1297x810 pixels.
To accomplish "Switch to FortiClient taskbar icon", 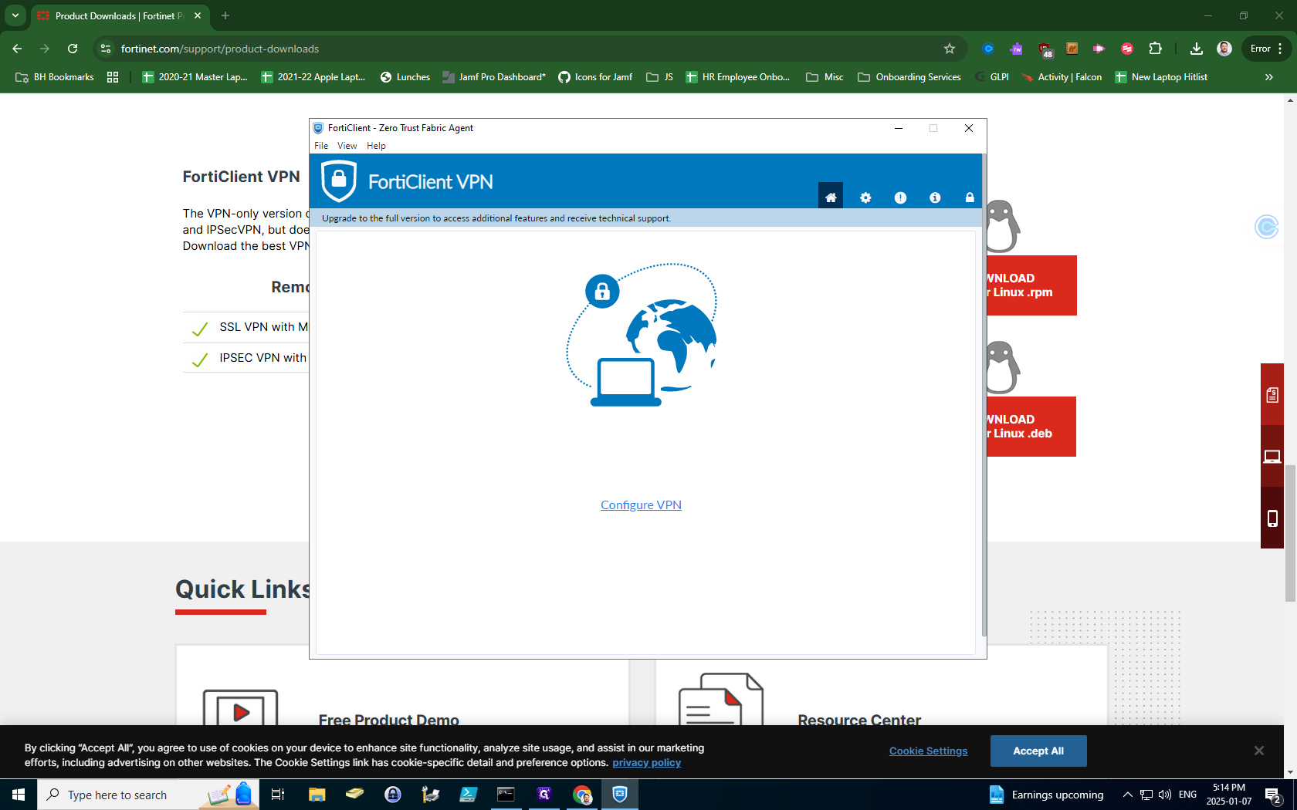I will 620,795.
